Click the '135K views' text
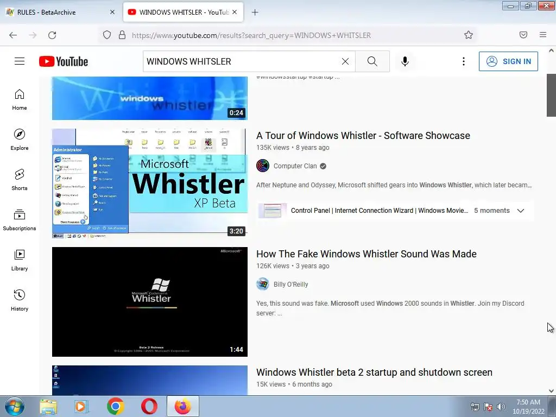This screenshot has height=417, width=556. 273,148
